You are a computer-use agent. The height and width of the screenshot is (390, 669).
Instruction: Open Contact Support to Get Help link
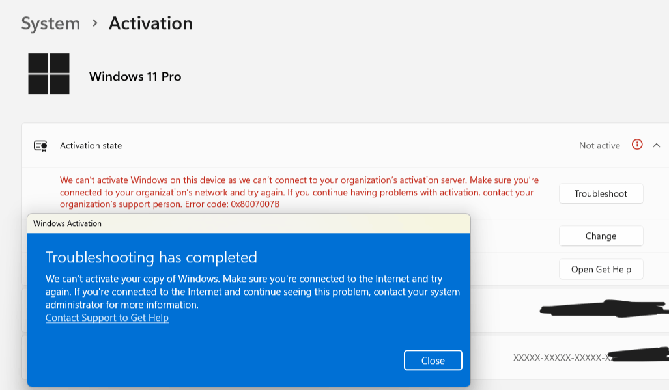pyautogui.click(x=107, y=318)
